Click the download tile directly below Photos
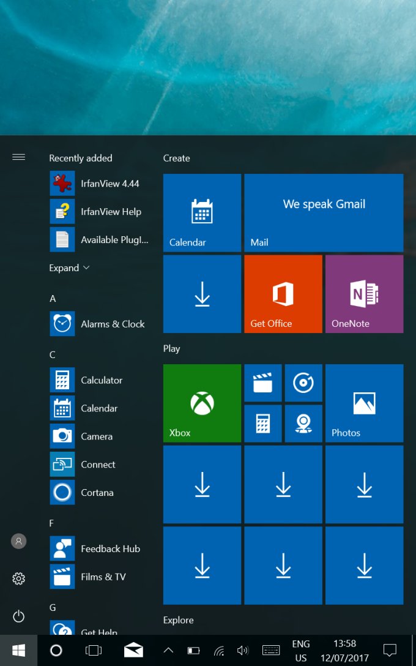Image resolution: width=416 pixels, height=666 pixels. point(364,485)
